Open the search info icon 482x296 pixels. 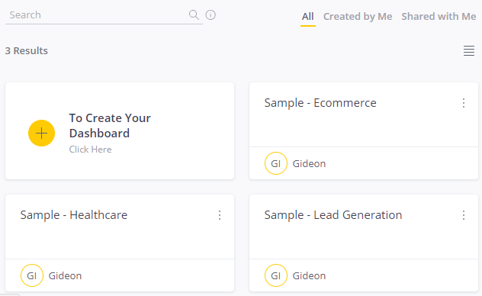pyautogui.click(x=210, y=14)
